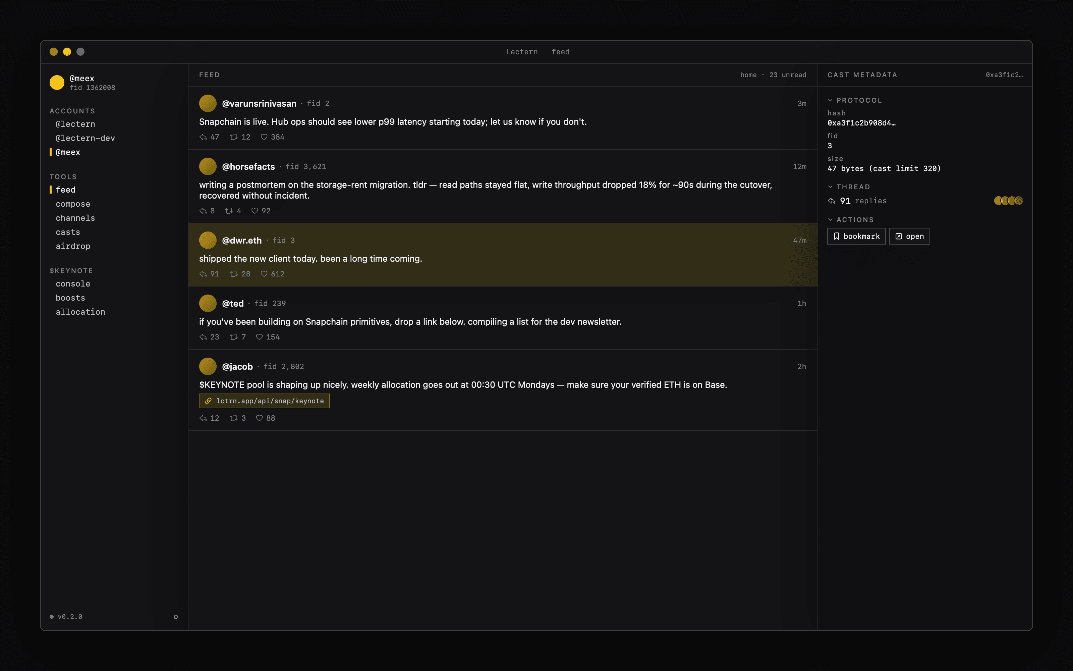Click the @jacob username
Viewport: 1073px width, 671px height.
[237, 367]
